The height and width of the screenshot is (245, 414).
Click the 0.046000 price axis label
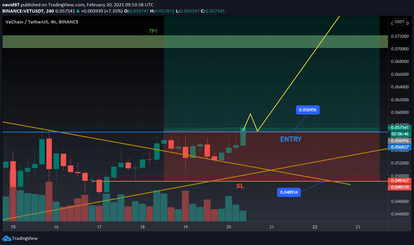(400, 201)
